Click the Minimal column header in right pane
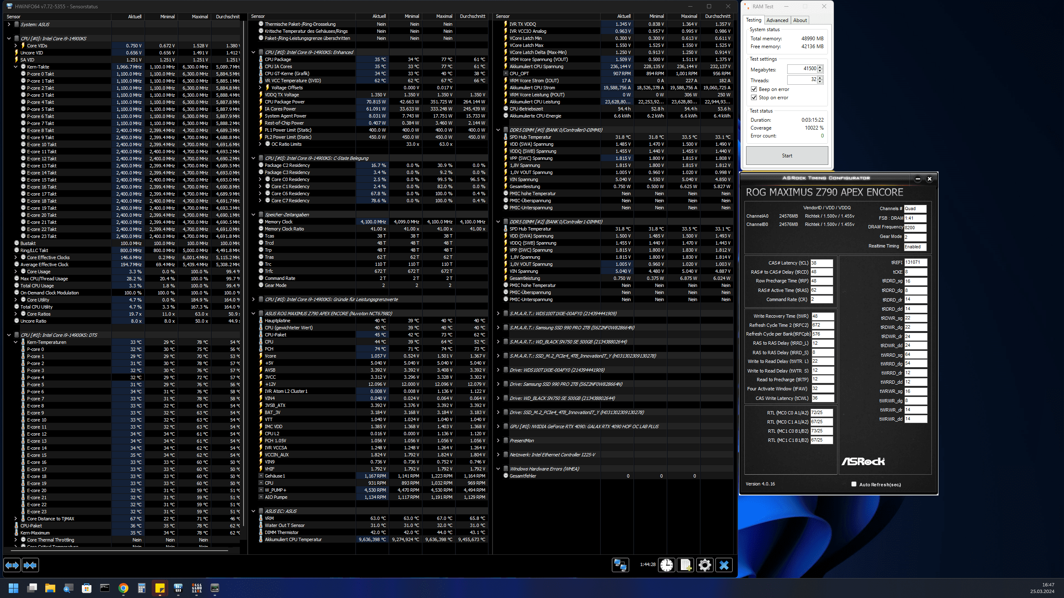The width and height of the screenshot is (1064, 598). pyautogui.click(x=651, y=16)
